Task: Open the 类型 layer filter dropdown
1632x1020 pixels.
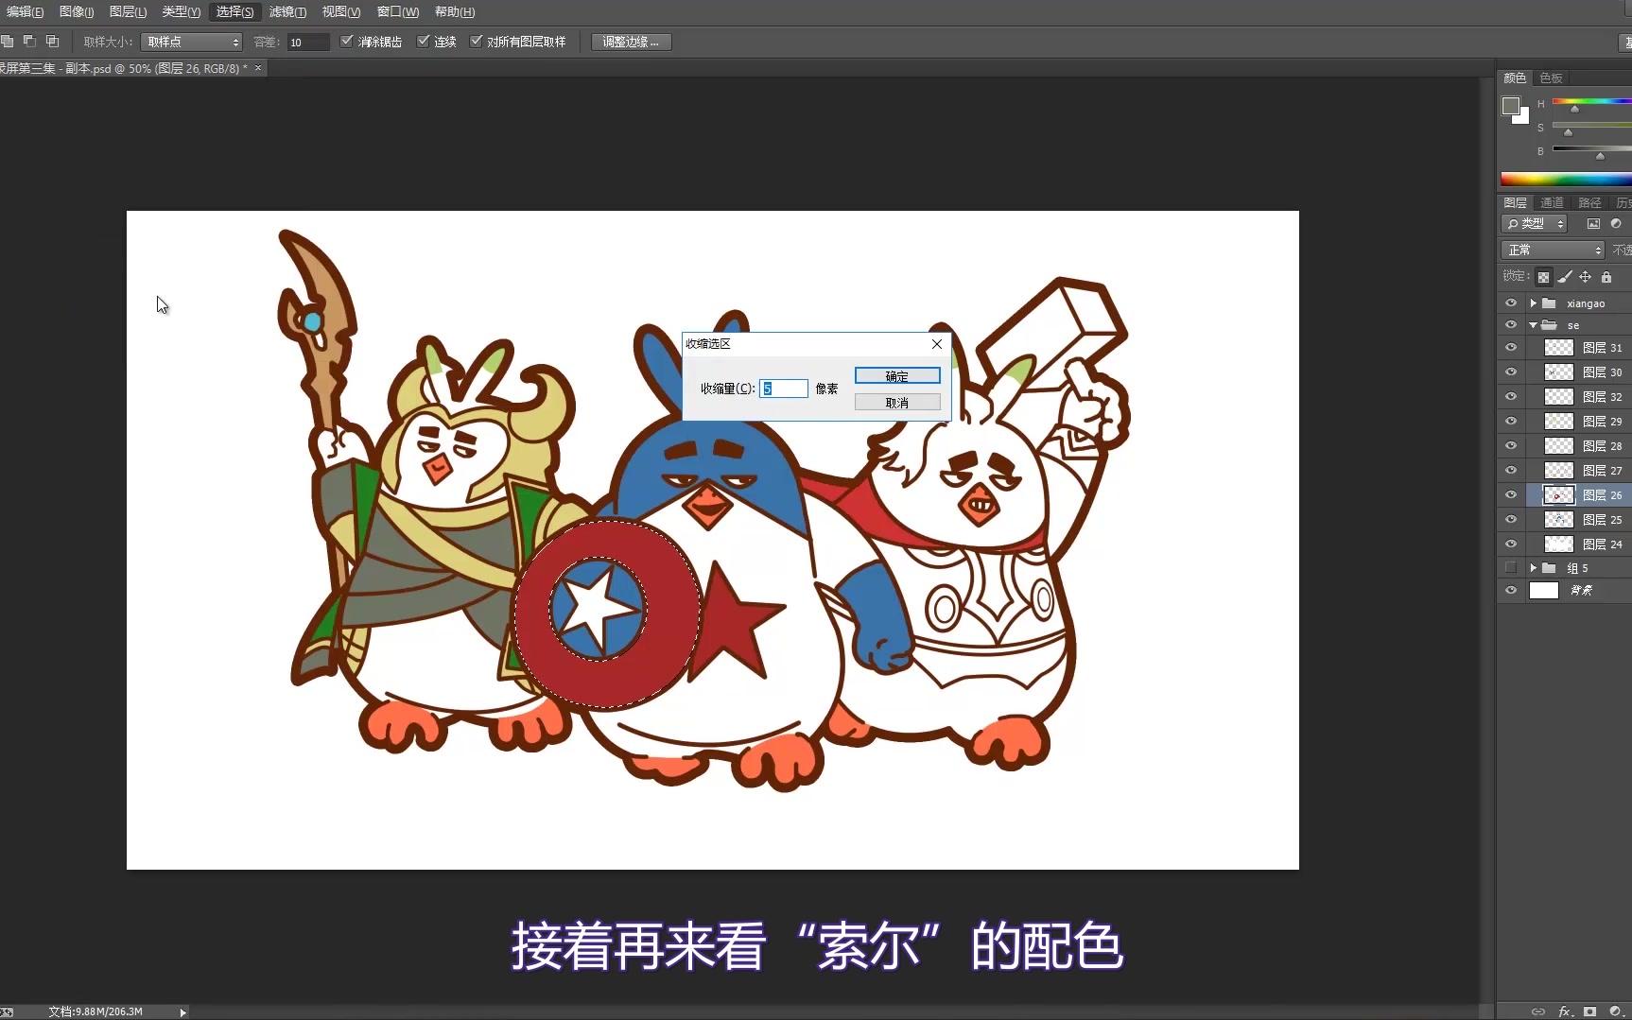Action: (x=1534, y=224)
